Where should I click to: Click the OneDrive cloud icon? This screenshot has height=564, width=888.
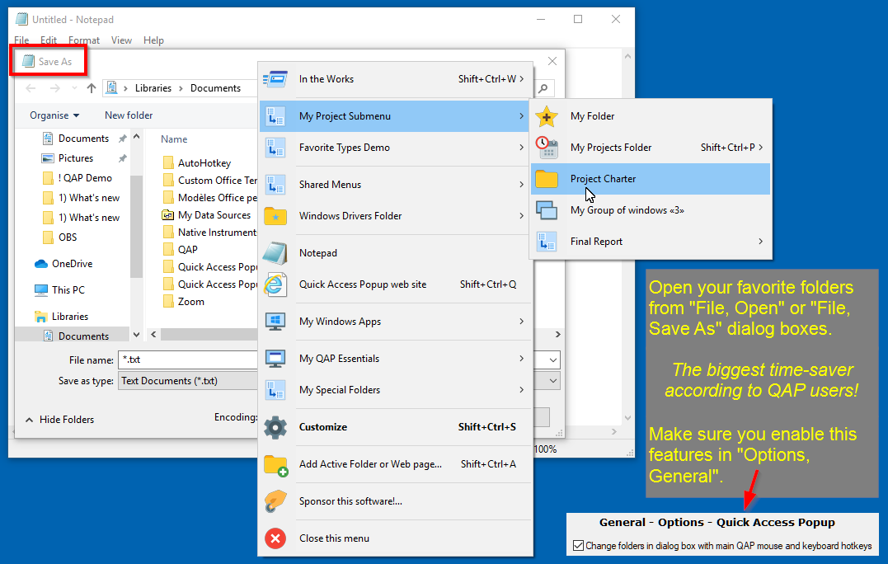(x=40, y=264)
